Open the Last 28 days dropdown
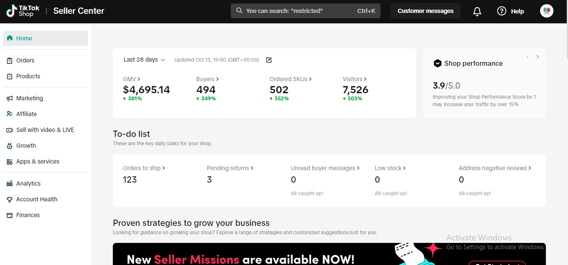568x265 pixels. click(144, 60)
